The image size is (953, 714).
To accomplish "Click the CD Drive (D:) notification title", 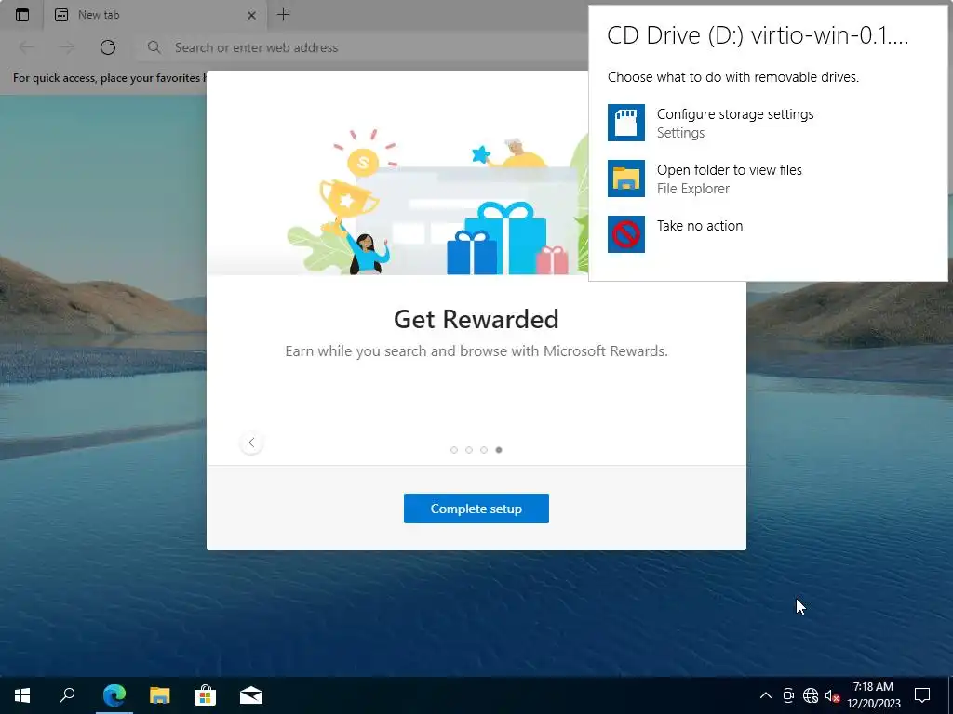I will point(758,36).
